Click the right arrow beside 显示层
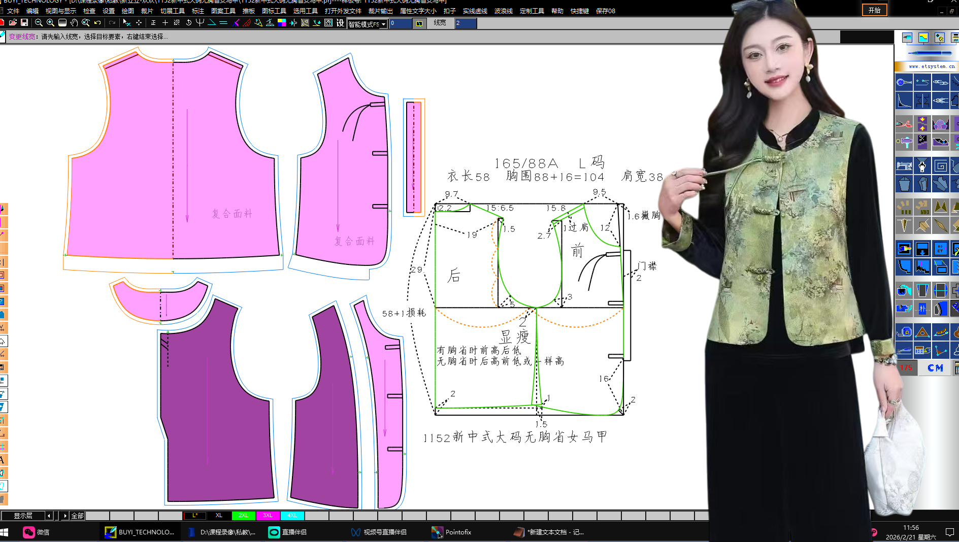Viewport: 959px width, 542px height. click(65, 515)
